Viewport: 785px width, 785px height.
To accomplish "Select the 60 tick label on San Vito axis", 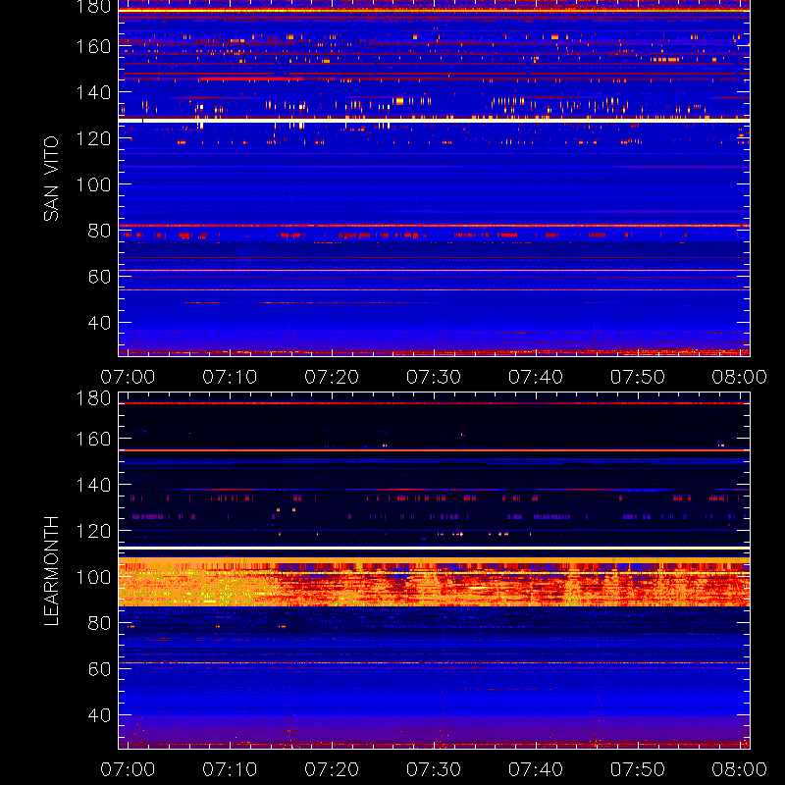I will point(99,277).
